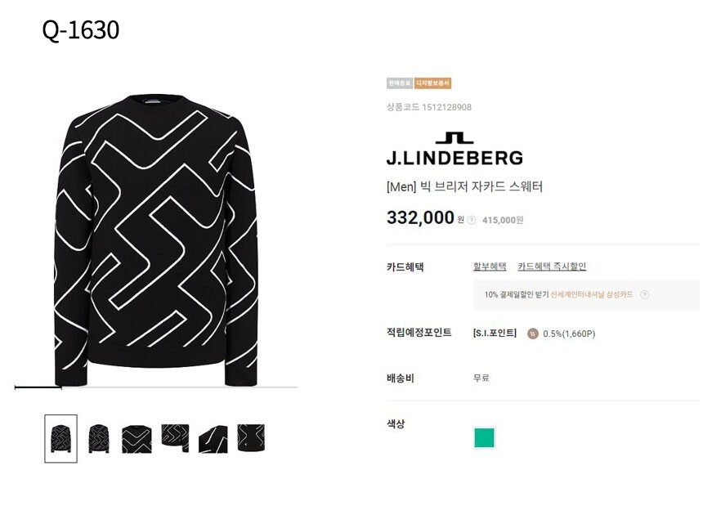Image resolution: width=703 pixels, height=515 pixels.
Task: Click the 신세계인터내셔날 삼성카드 link
Action: [x=591, y=294]
